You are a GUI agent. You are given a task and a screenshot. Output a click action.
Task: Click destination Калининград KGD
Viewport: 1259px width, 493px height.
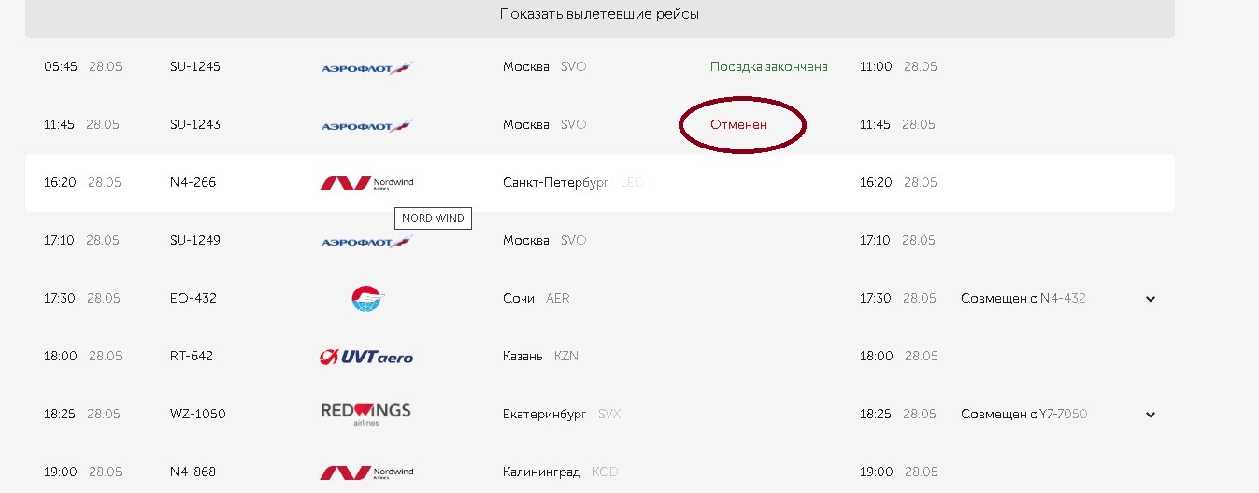tap(560, 472)
